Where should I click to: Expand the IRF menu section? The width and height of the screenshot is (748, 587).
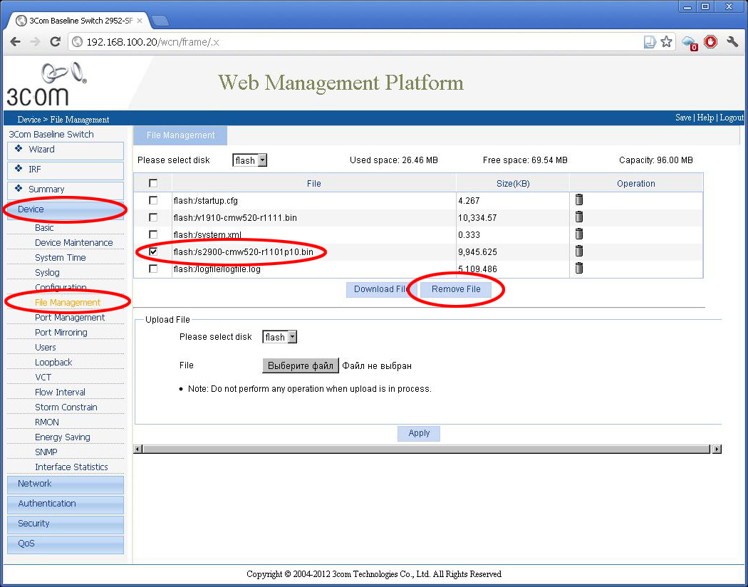(66, 171)
